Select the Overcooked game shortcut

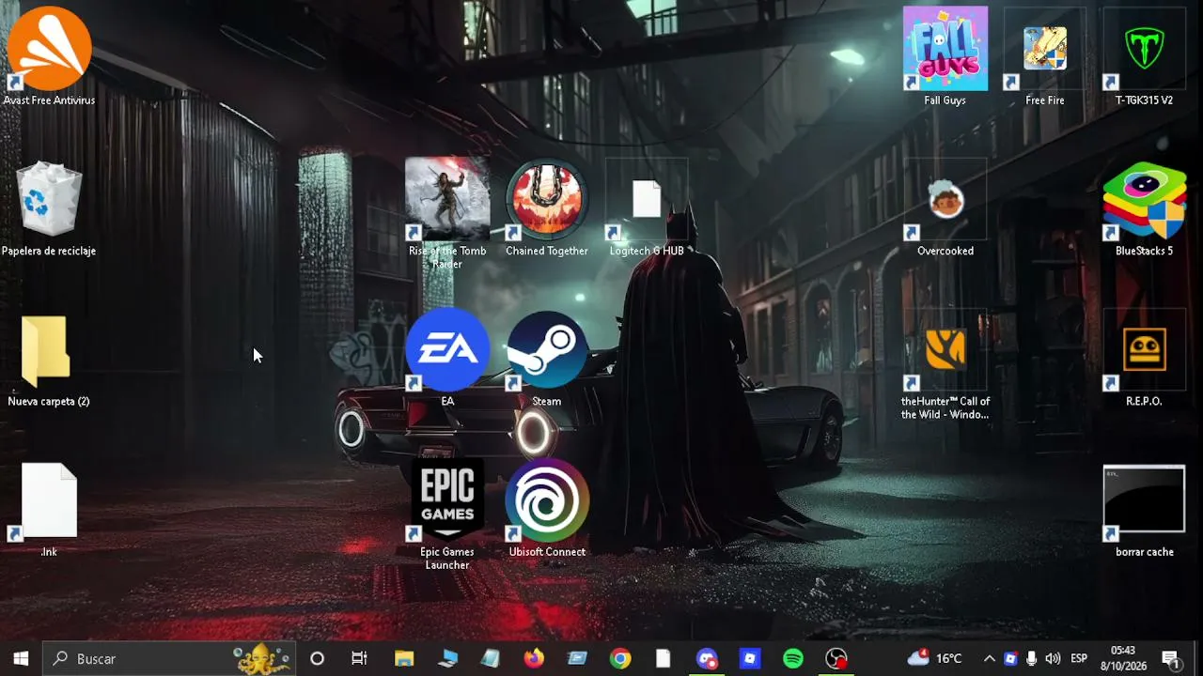(945, 208)
